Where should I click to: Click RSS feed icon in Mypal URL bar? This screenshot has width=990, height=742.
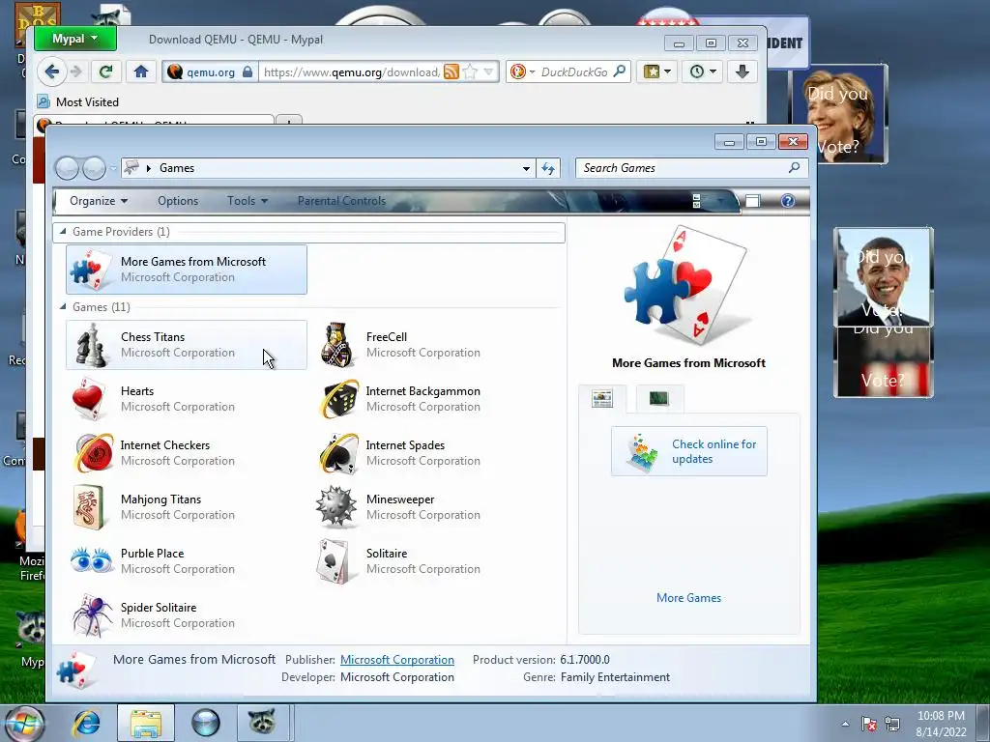(451, 71)
